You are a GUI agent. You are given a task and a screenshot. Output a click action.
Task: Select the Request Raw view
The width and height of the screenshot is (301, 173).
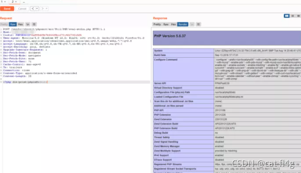point(13,24)
